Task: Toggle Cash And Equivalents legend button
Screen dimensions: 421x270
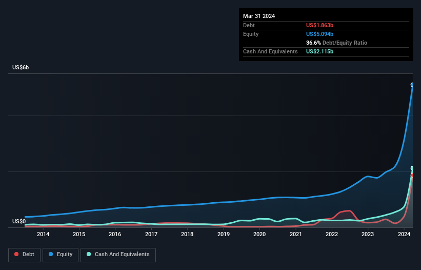Action: 118,255
